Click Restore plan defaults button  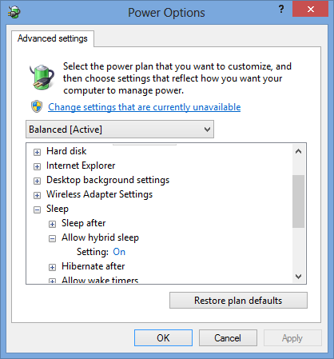[238, 301]
